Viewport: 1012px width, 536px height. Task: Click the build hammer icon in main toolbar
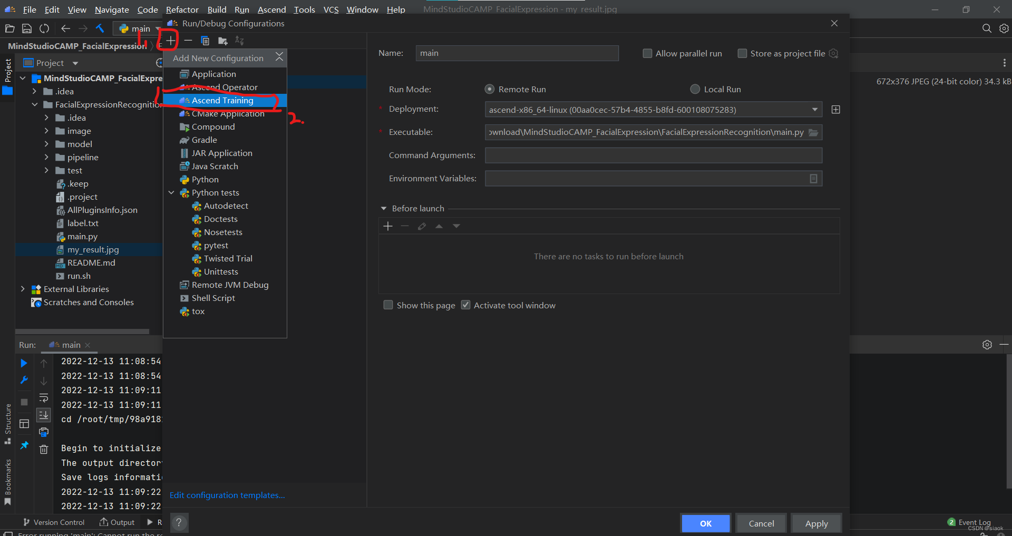(100, 28)
